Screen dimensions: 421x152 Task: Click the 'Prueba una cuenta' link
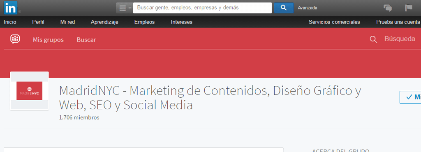398,22
